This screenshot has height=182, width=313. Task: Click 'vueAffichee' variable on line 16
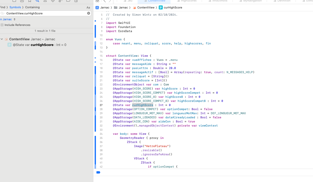pyautogui.click(x=142, y=60)
